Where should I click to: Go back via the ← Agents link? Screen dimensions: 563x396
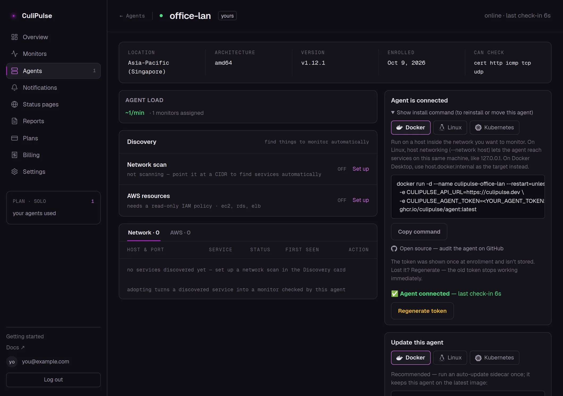pos(132,16)
